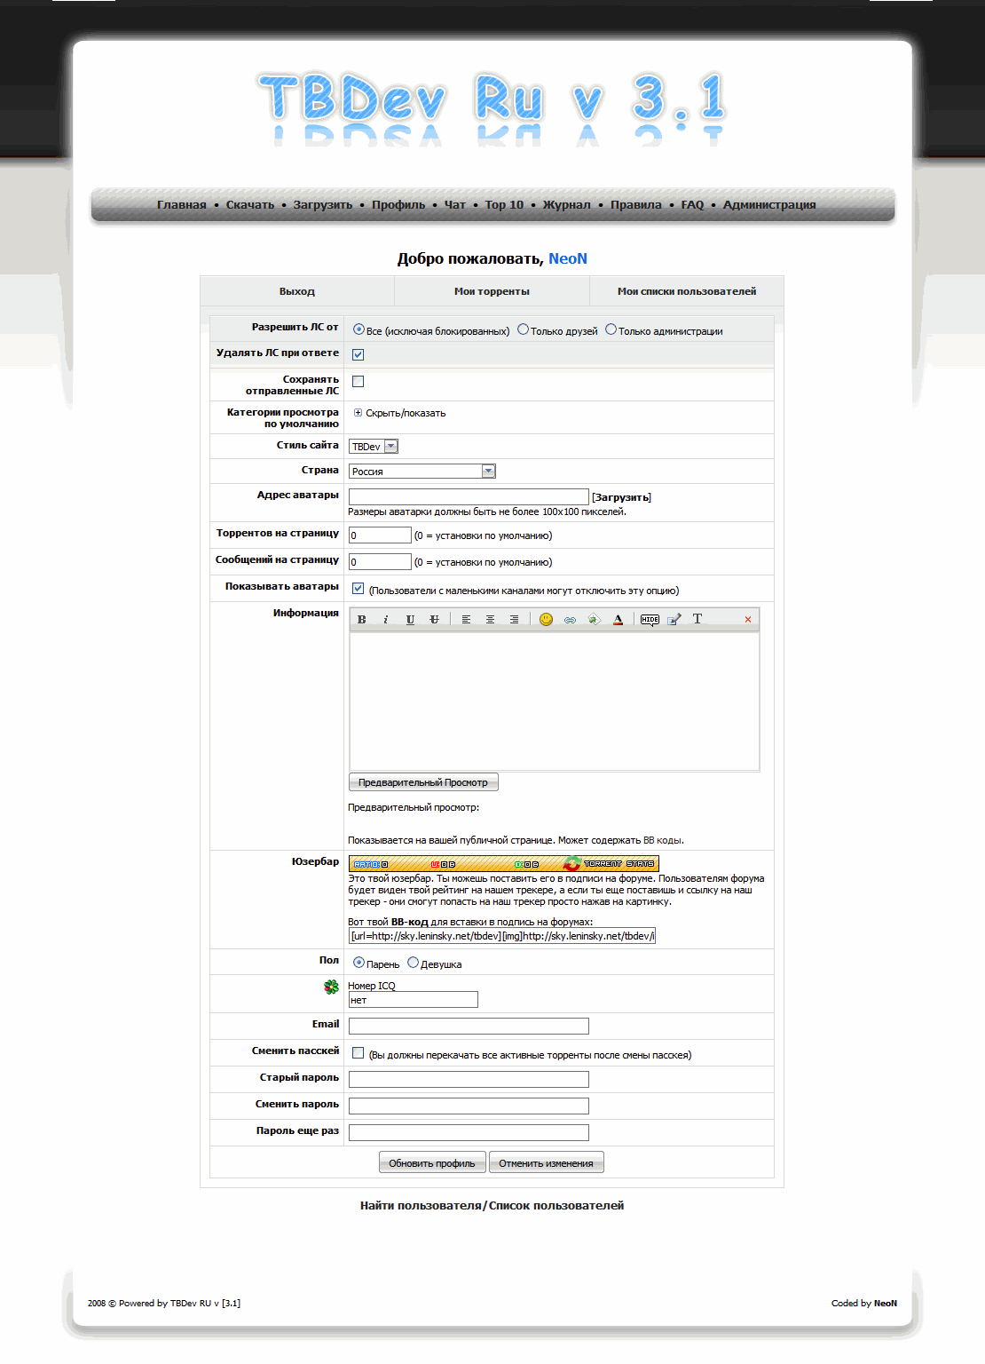Open Скачать in the navigation bar

pos(250,205)
